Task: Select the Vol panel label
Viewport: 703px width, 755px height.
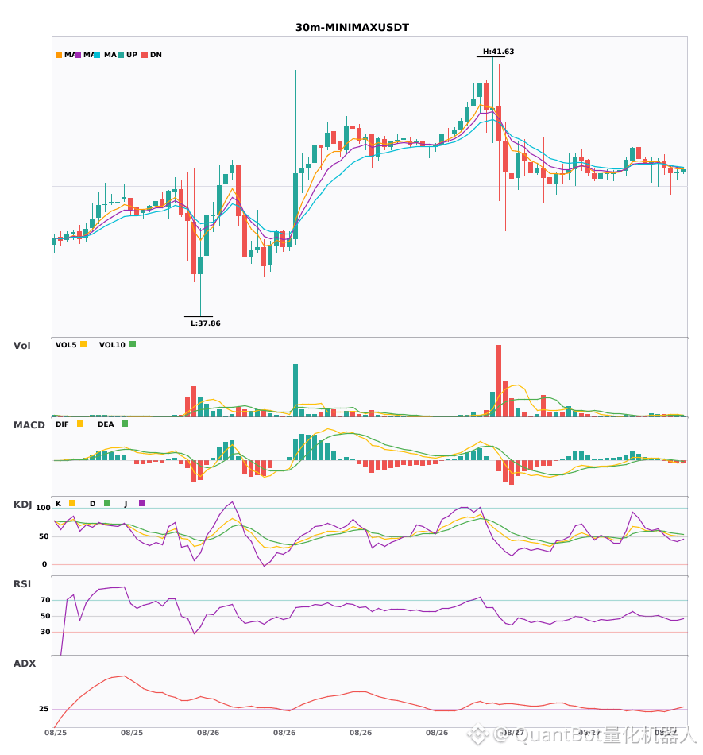Action: [x=21, y=346]
